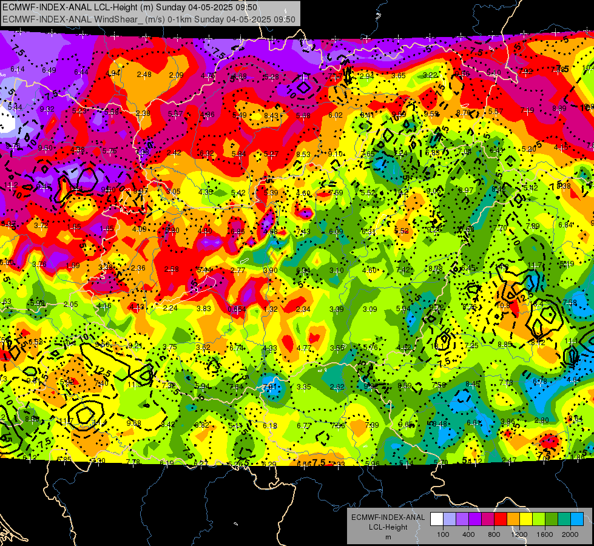The image size is (594, 546).
Task: Click the 2.80 grid value
Action: click(542, 420)
